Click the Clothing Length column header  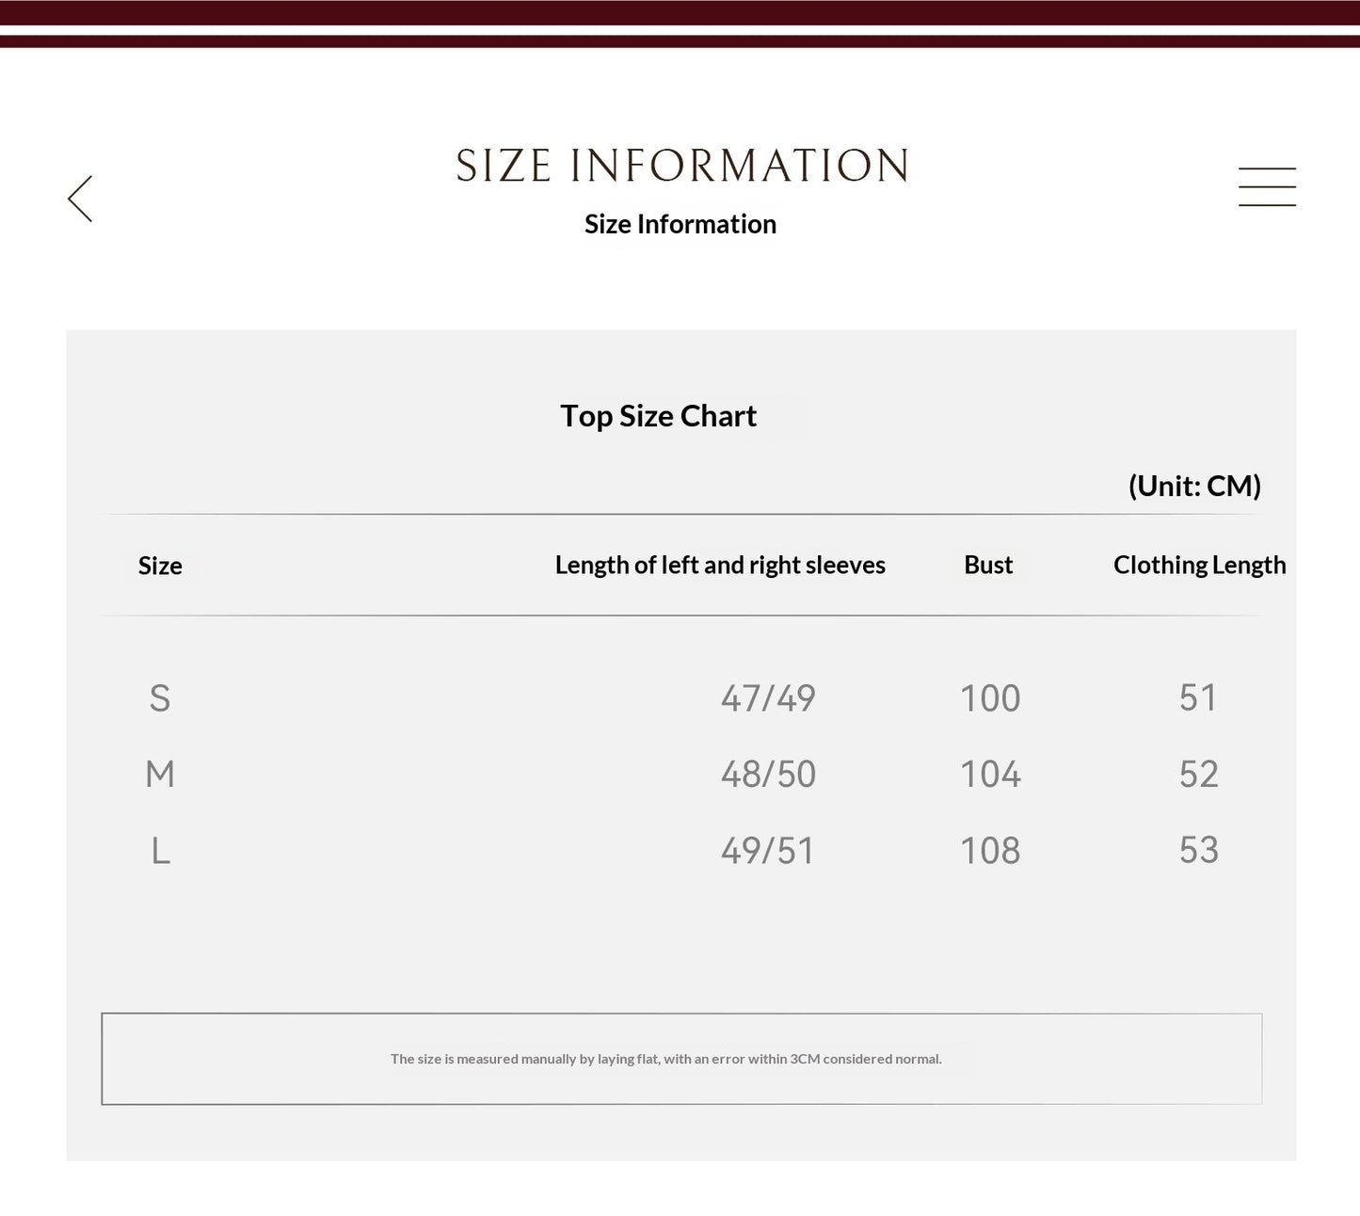1199,565
